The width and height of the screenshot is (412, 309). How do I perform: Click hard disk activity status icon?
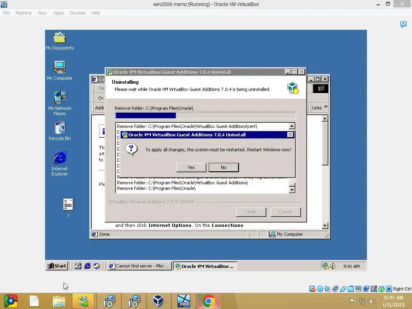[x=312, y=289]
